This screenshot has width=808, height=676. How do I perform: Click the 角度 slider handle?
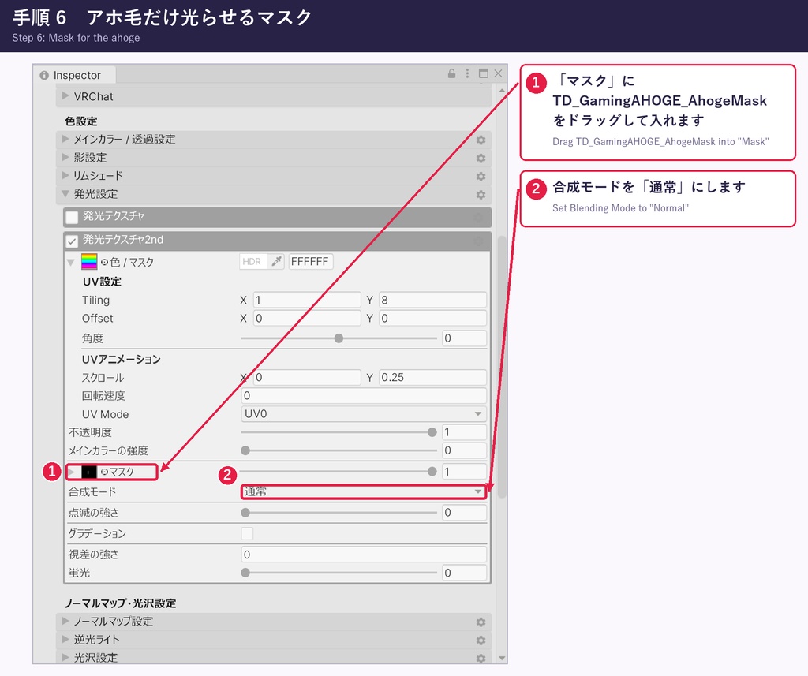[x=339, y=338]
